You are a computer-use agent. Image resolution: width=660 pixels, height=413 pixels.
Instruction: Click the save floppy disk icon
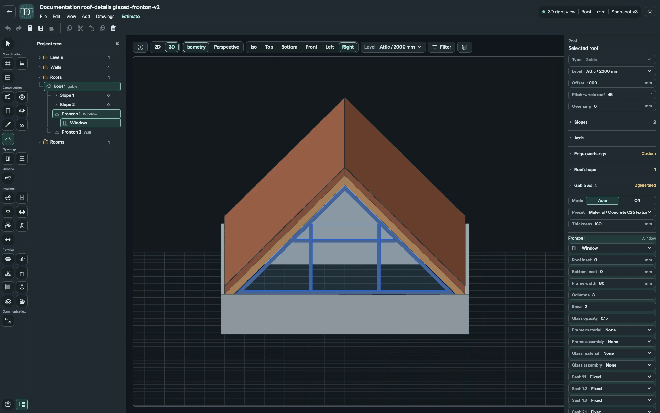pyautogui.click(x=41, y=28)
